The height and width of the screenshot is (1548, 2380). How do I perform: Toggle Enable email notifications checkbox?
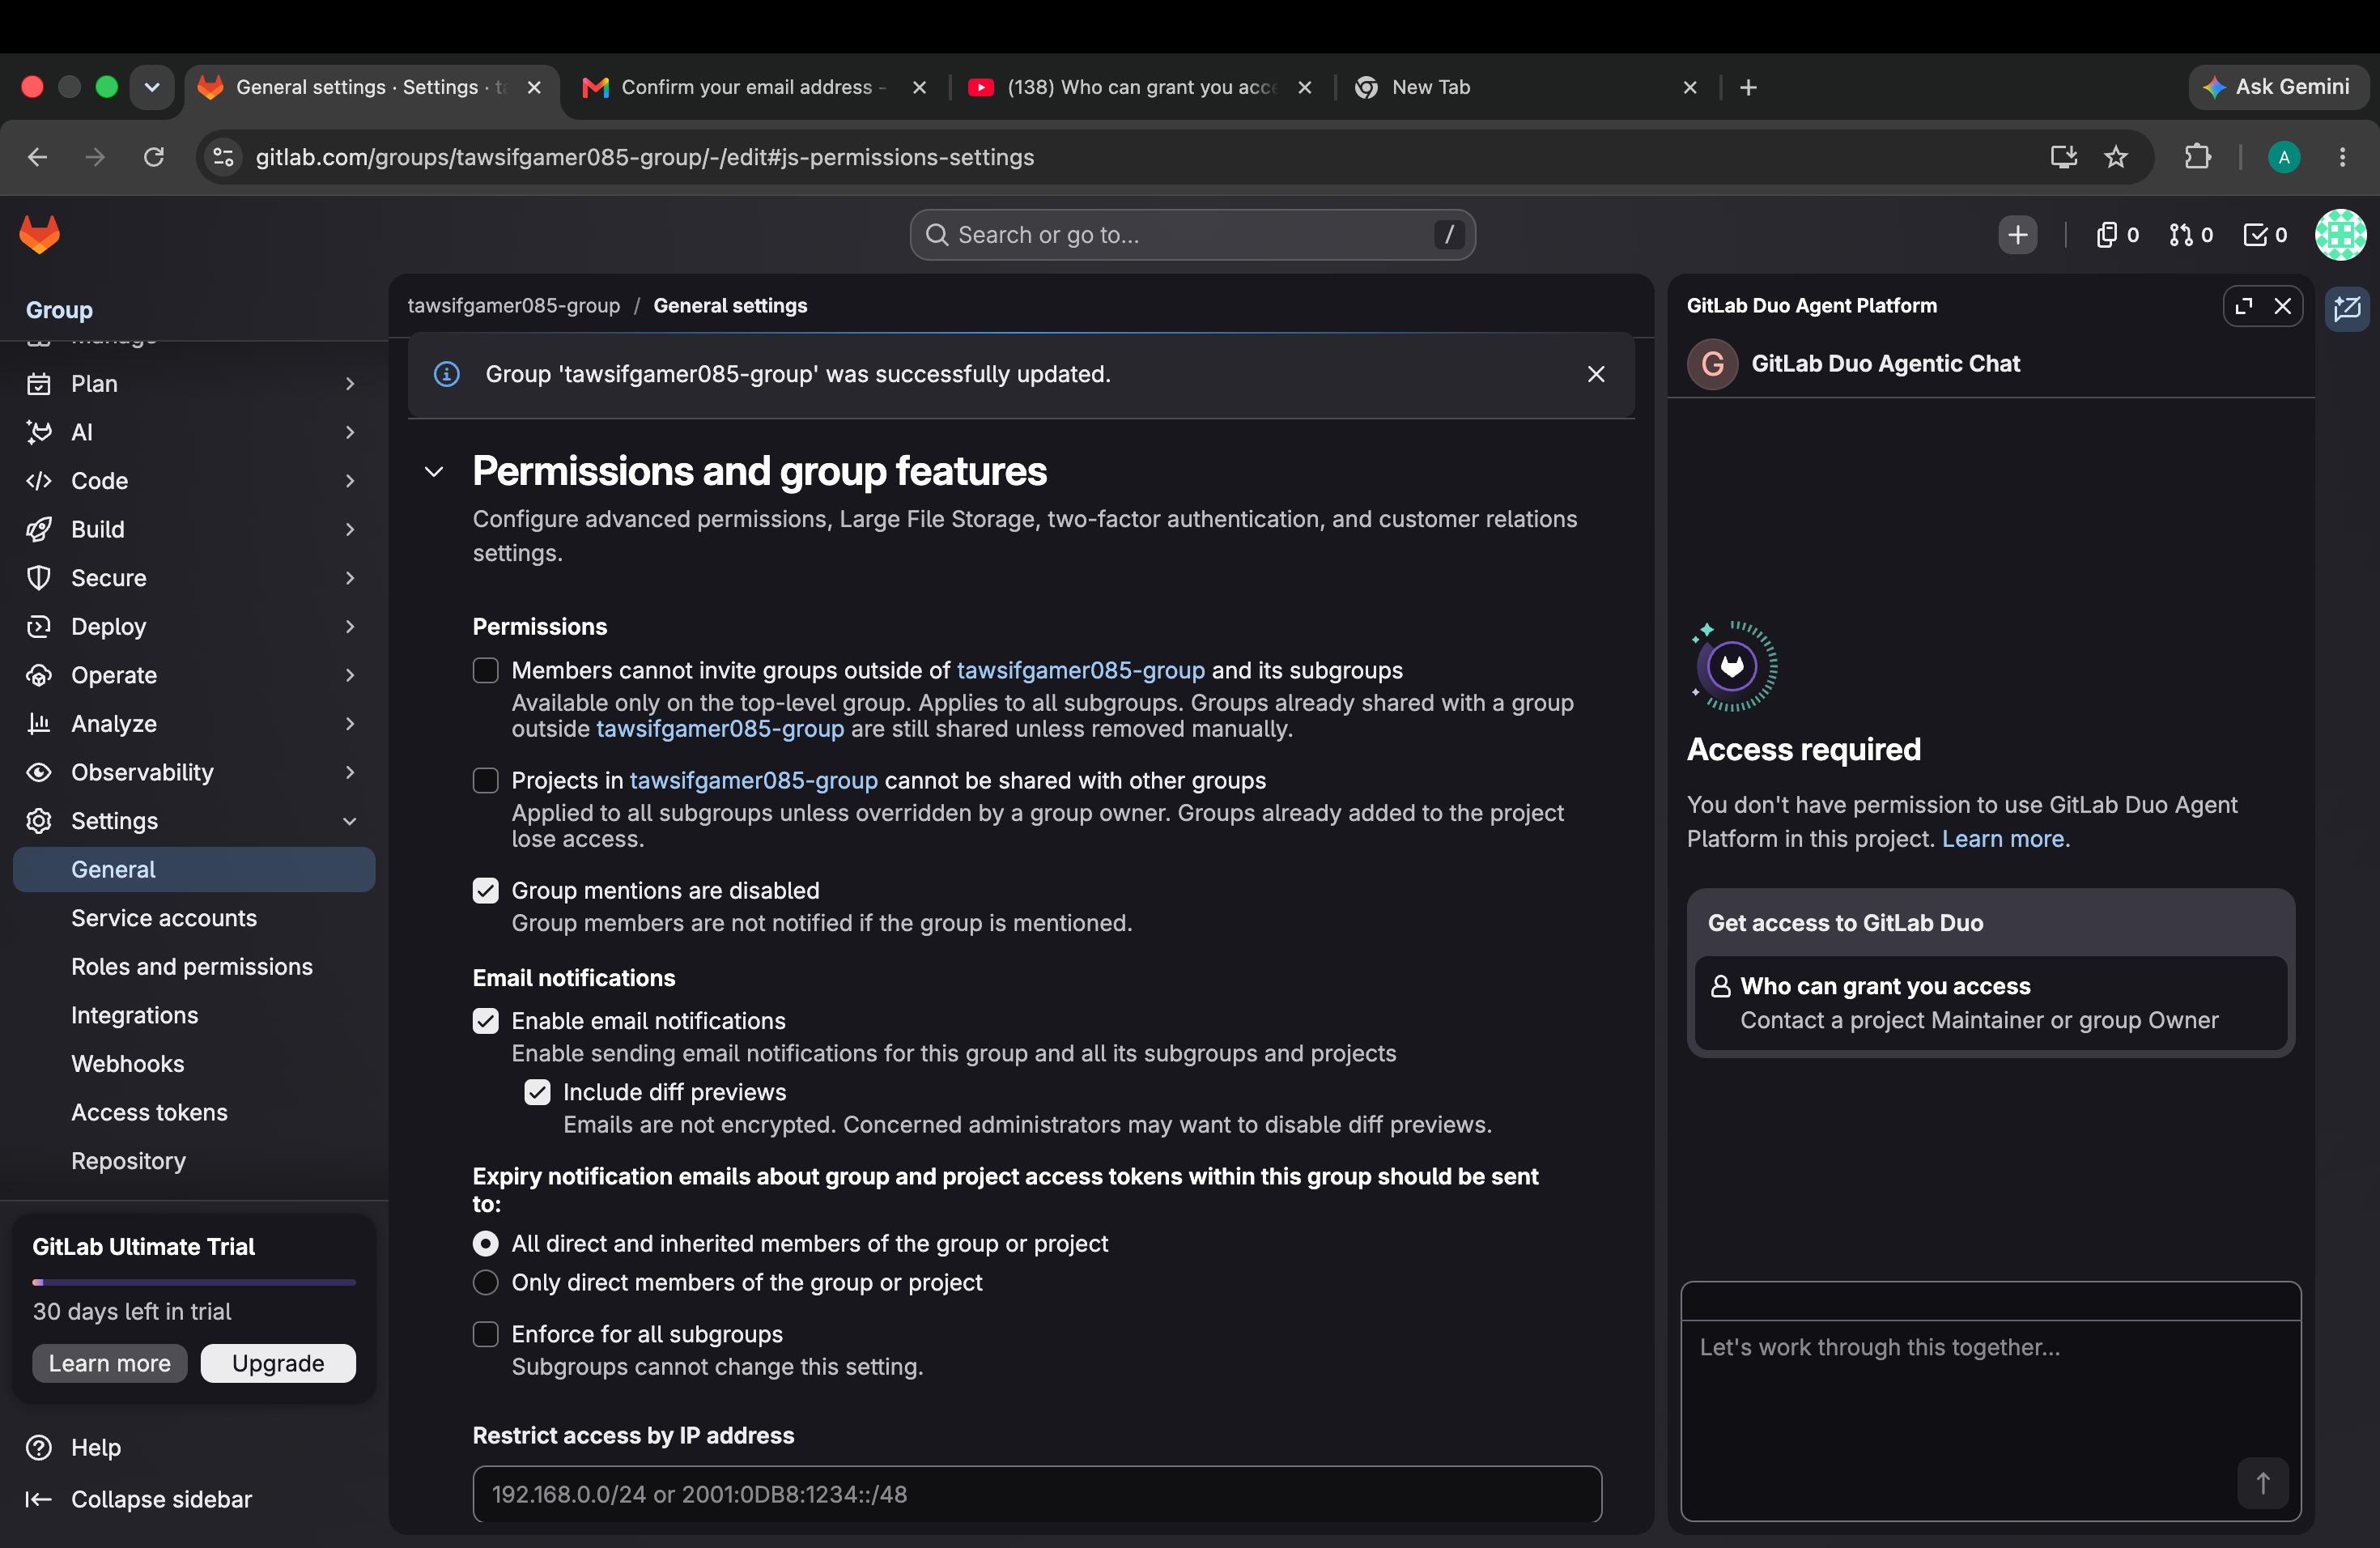pyautogui.click(x=485, y=1020)
